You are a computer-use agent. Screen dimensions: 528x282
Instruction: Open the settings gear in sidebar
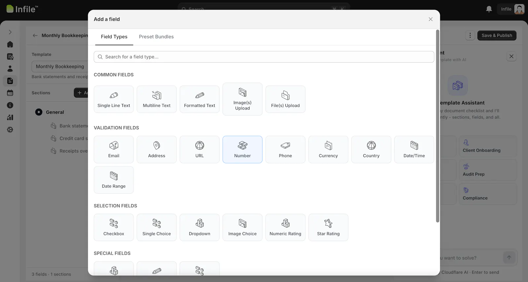point(10,129)
